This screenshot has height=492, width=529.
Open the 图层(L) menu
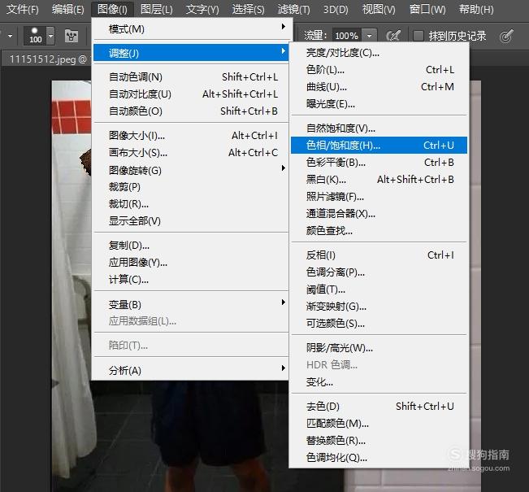click(157, 9)
